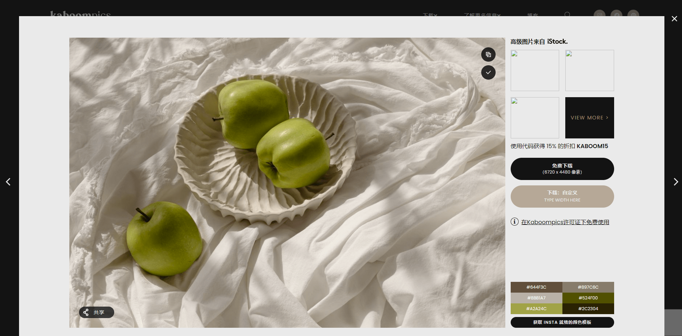The image size is (682, 336).
Task: Select the #524F00 color swatch
Action: click(x=588, y=298)
